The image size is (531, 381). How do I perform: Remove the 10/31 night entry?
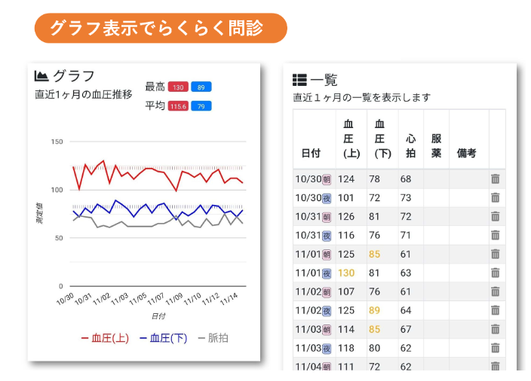(495, 236)
